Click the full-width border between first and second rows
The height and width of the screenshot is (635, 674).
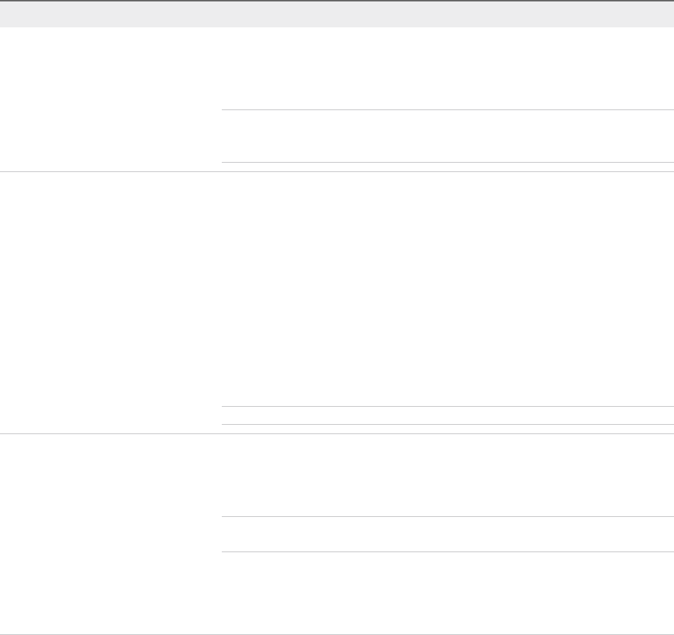pyautogui.click(x=337, y=171)
